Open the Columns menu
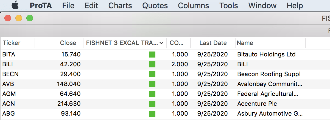Viewport: 330px width, 120px height. tap(194, 5)
